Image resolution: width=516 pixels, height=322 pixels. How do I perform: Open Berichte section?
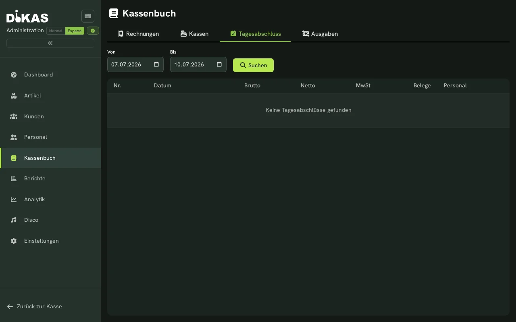[x=50, y=178]
